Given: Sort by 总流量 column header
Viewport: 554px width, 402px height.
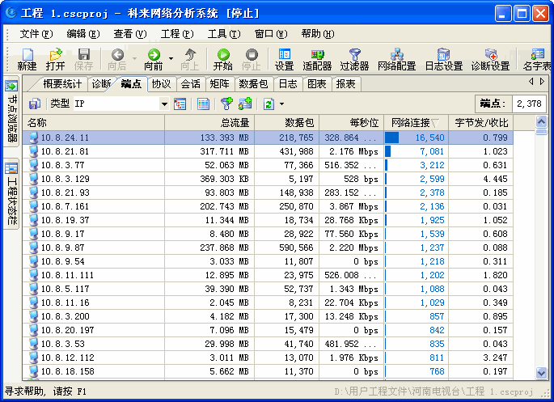Looking at the screenshot, I should pyautogui.click(x=209, y=123).
